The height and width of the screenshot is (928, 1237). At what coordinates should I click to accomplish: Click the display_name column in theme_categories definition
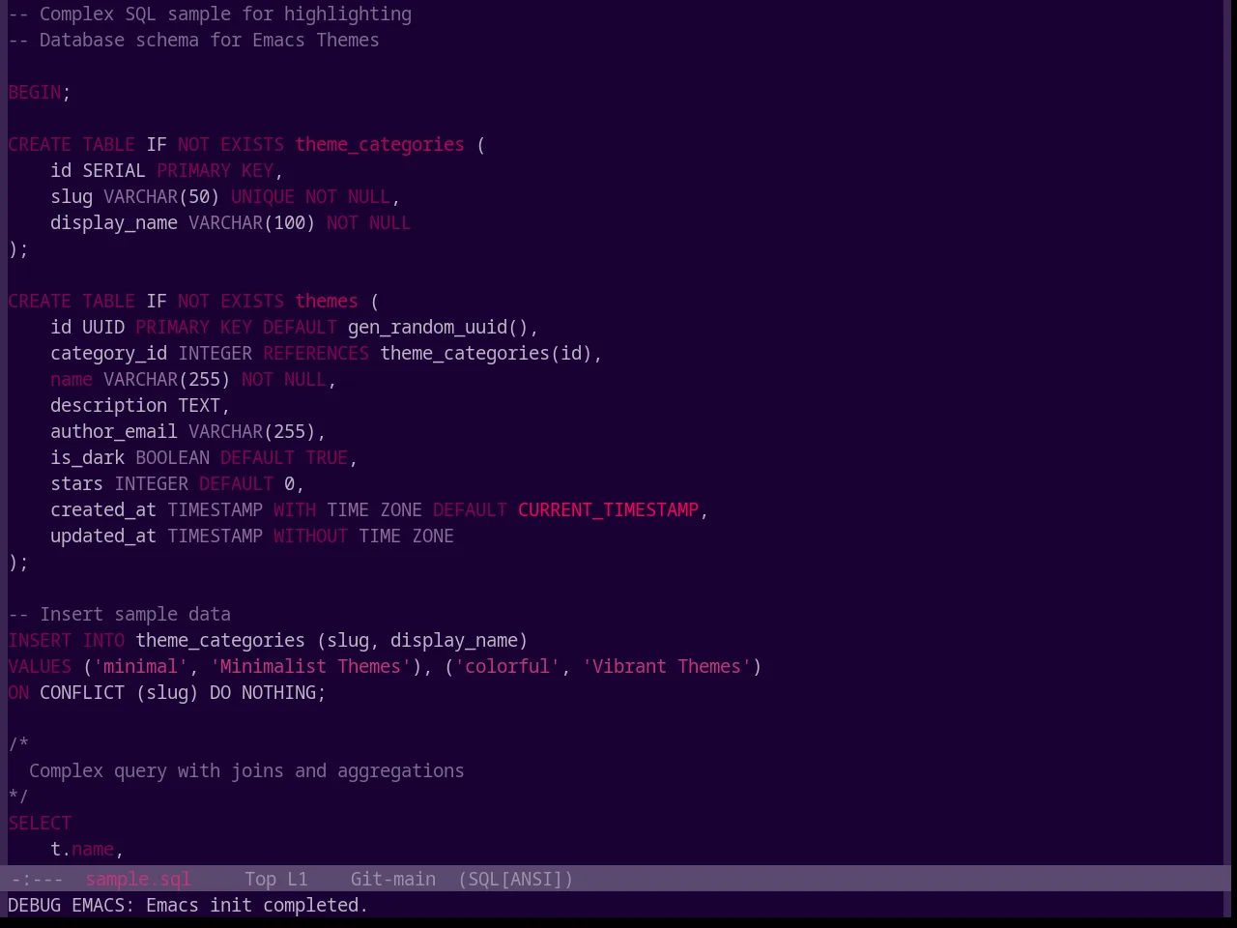pos(114,223)
